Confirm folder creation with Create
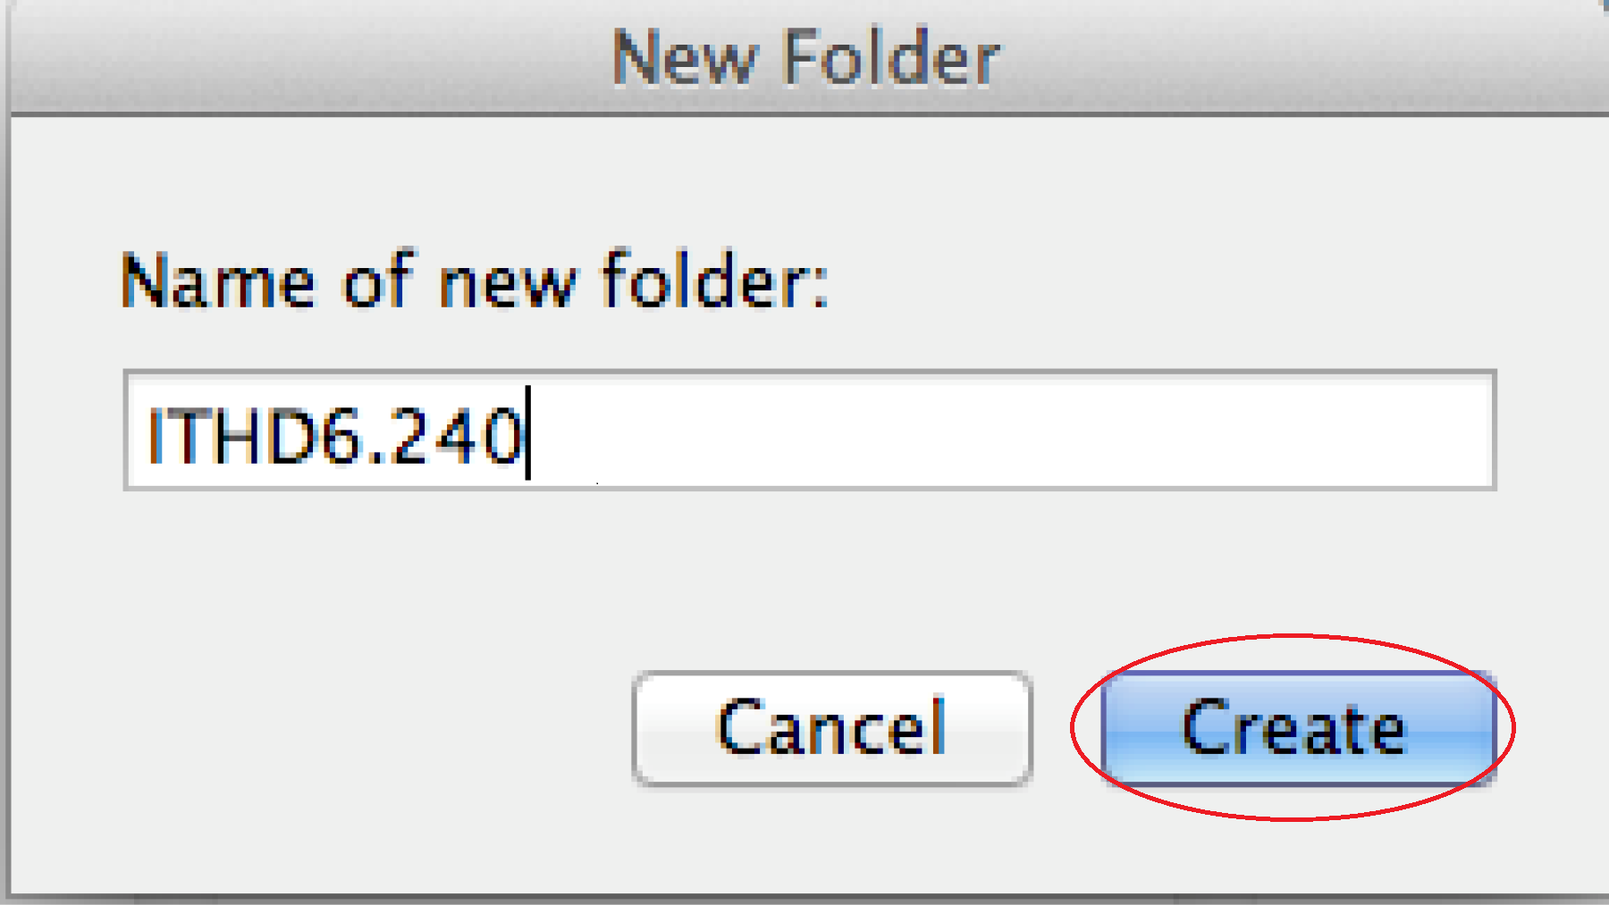Viewport: 1609px width, 905px height. coord(1298,728)
